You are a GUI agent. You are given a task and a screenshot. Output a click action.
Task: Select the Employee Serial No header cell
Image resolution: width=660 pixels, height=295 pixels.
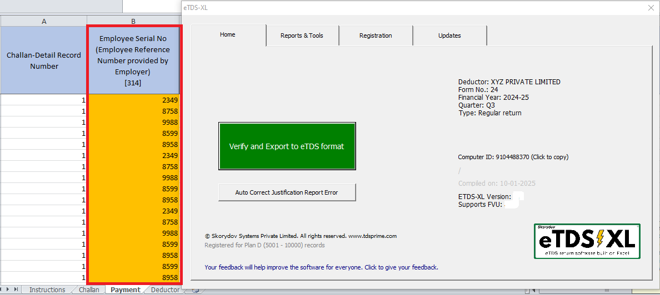(133, 60)
